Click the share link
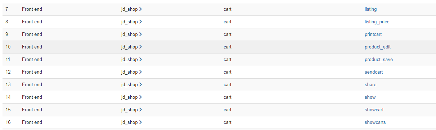This screenshot has height=130, width=436. point(370,85)
